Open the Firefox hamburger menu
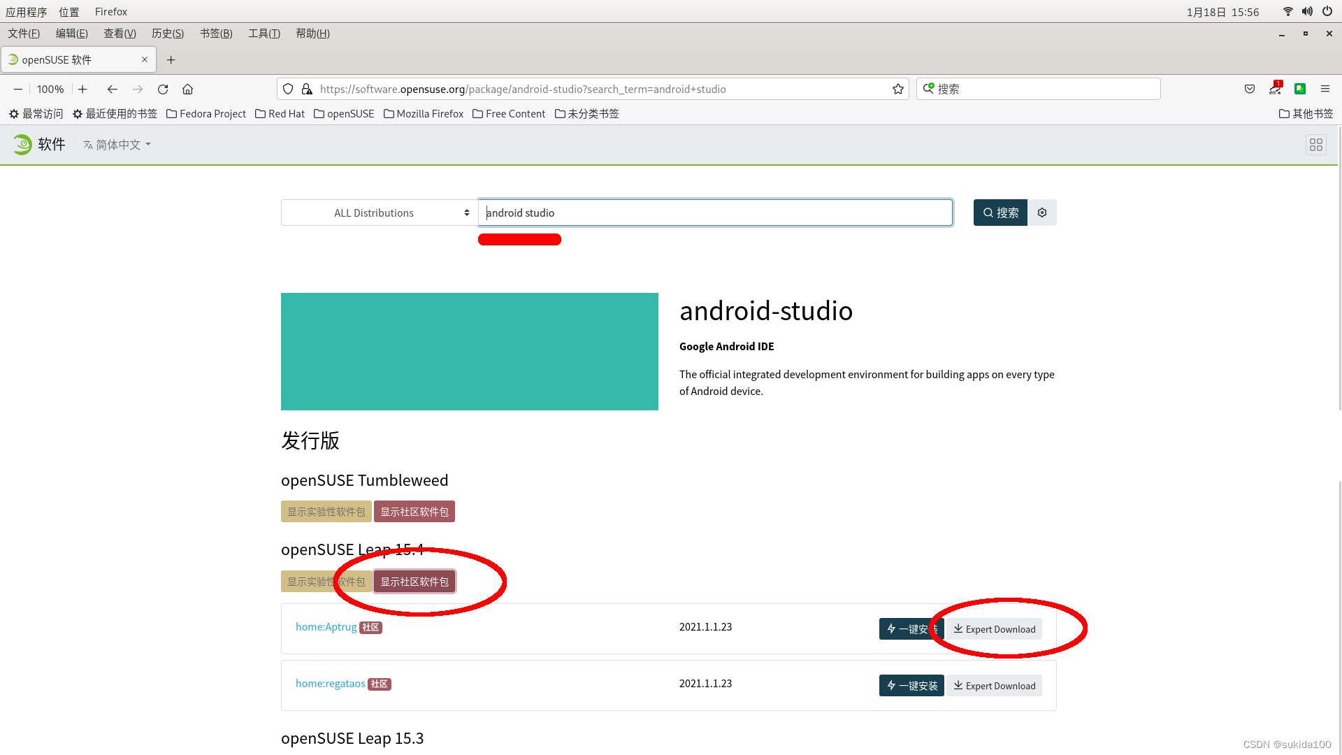This screenshot has height=755, width=1342. (x=1325, y=89)
